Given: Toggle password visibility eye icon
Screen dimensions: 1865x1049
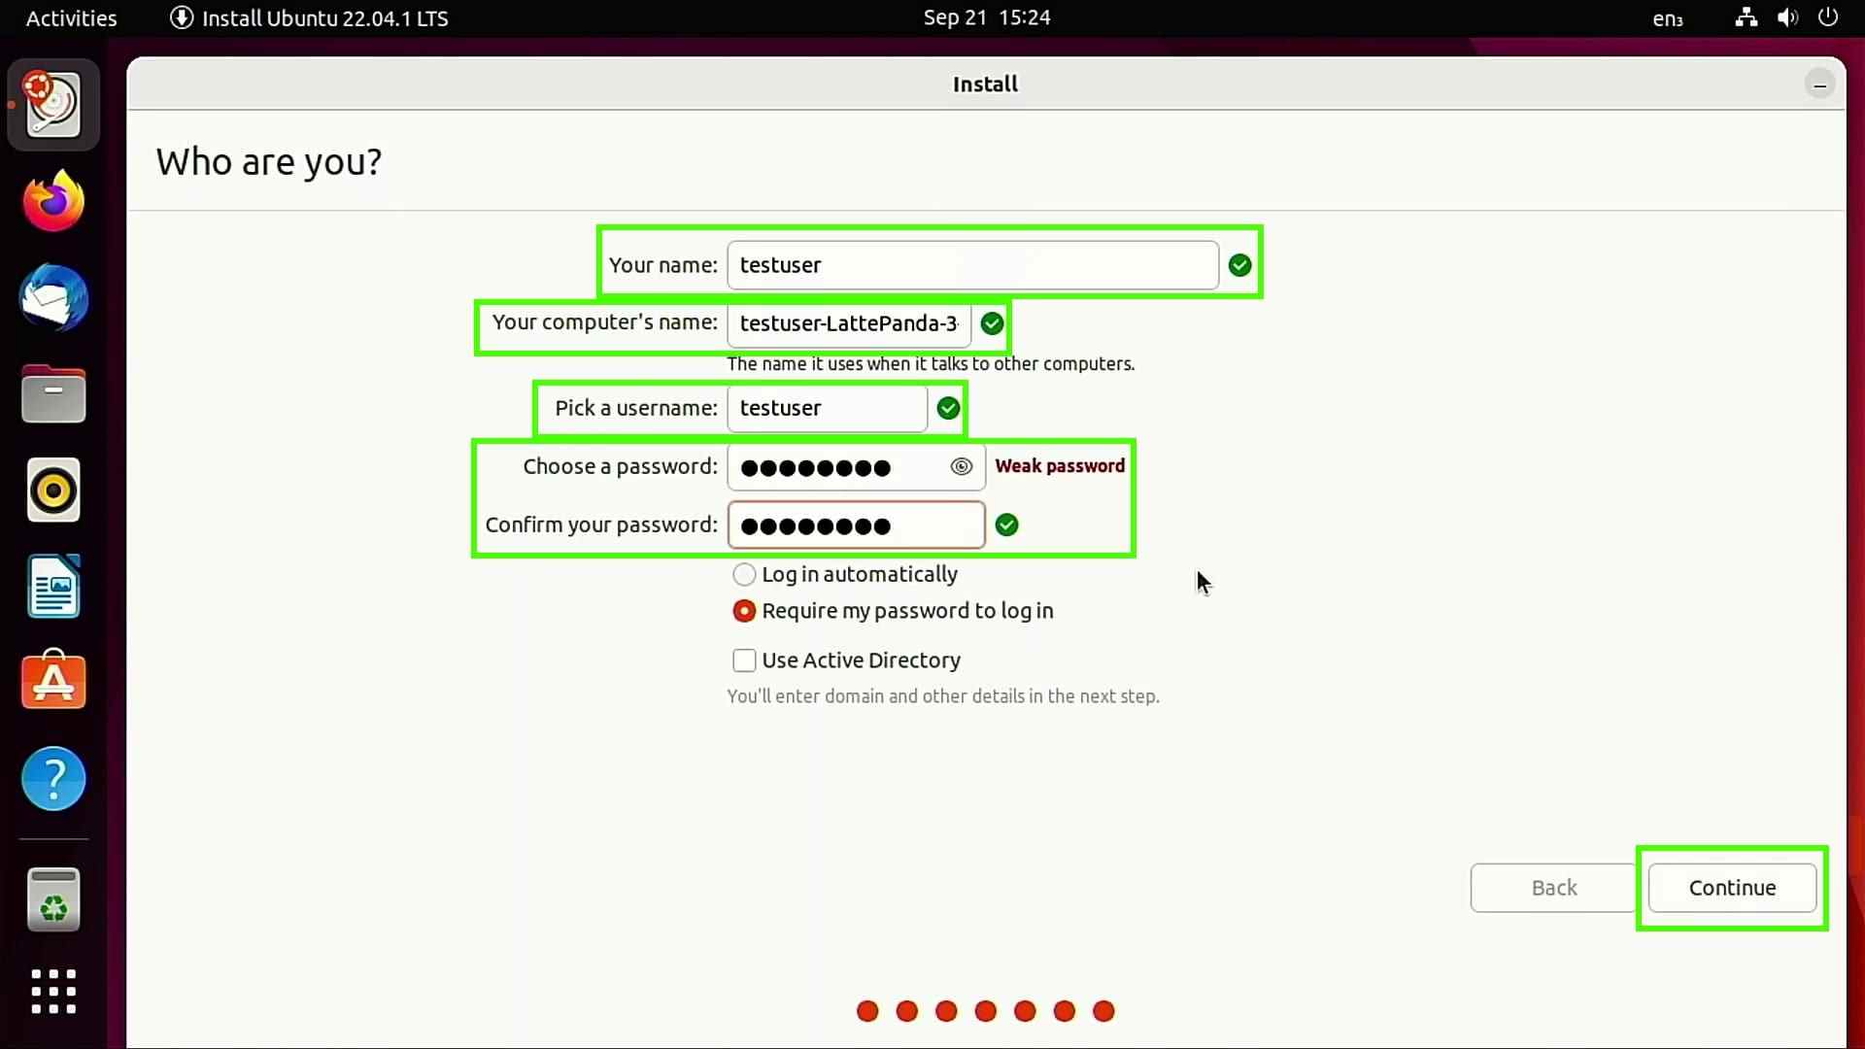Looking at the screenshot, I should [961, 465].
